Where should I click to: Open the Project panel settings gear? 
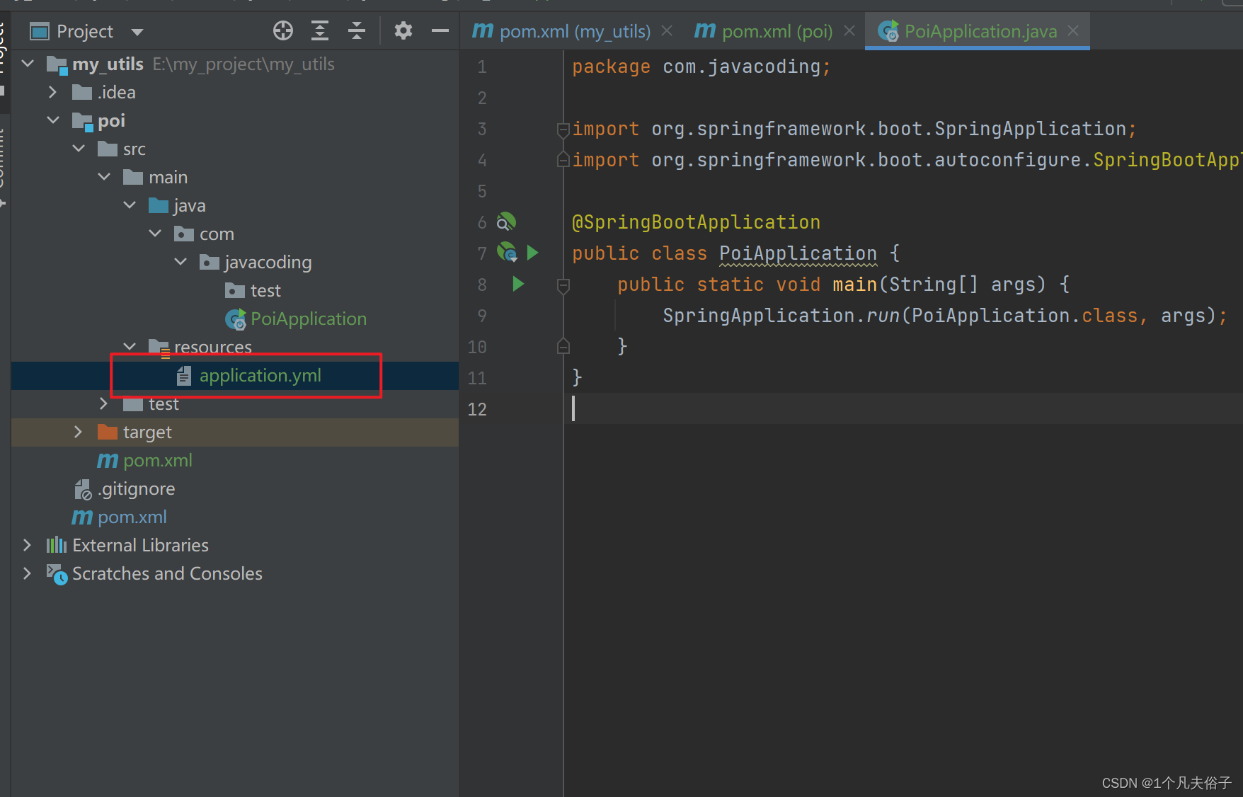click(403, 30)
